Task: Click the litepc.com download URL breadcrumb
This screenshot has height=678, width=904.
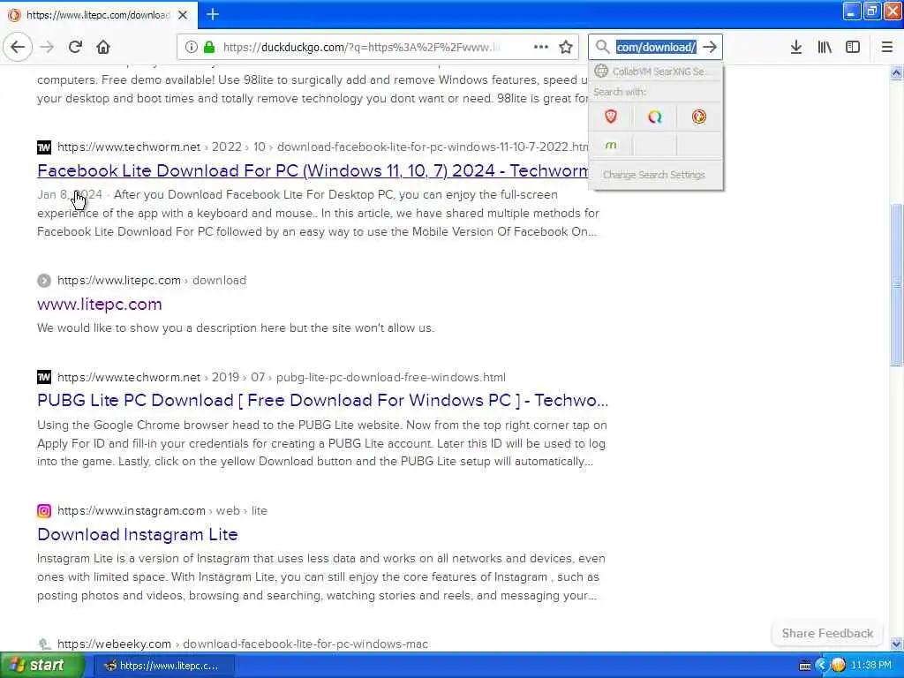Action: coord(152,280)
